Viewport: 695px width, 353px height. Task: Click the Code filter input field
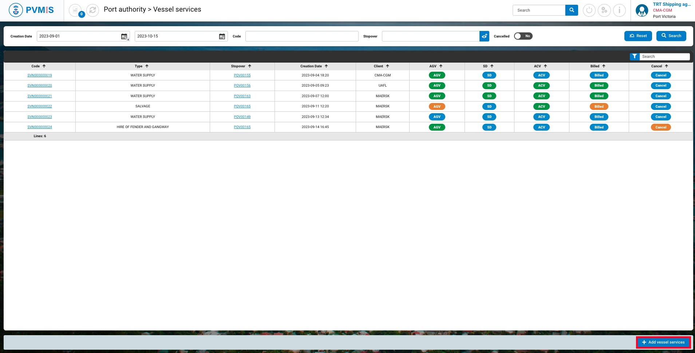click(x=302, y=36)
